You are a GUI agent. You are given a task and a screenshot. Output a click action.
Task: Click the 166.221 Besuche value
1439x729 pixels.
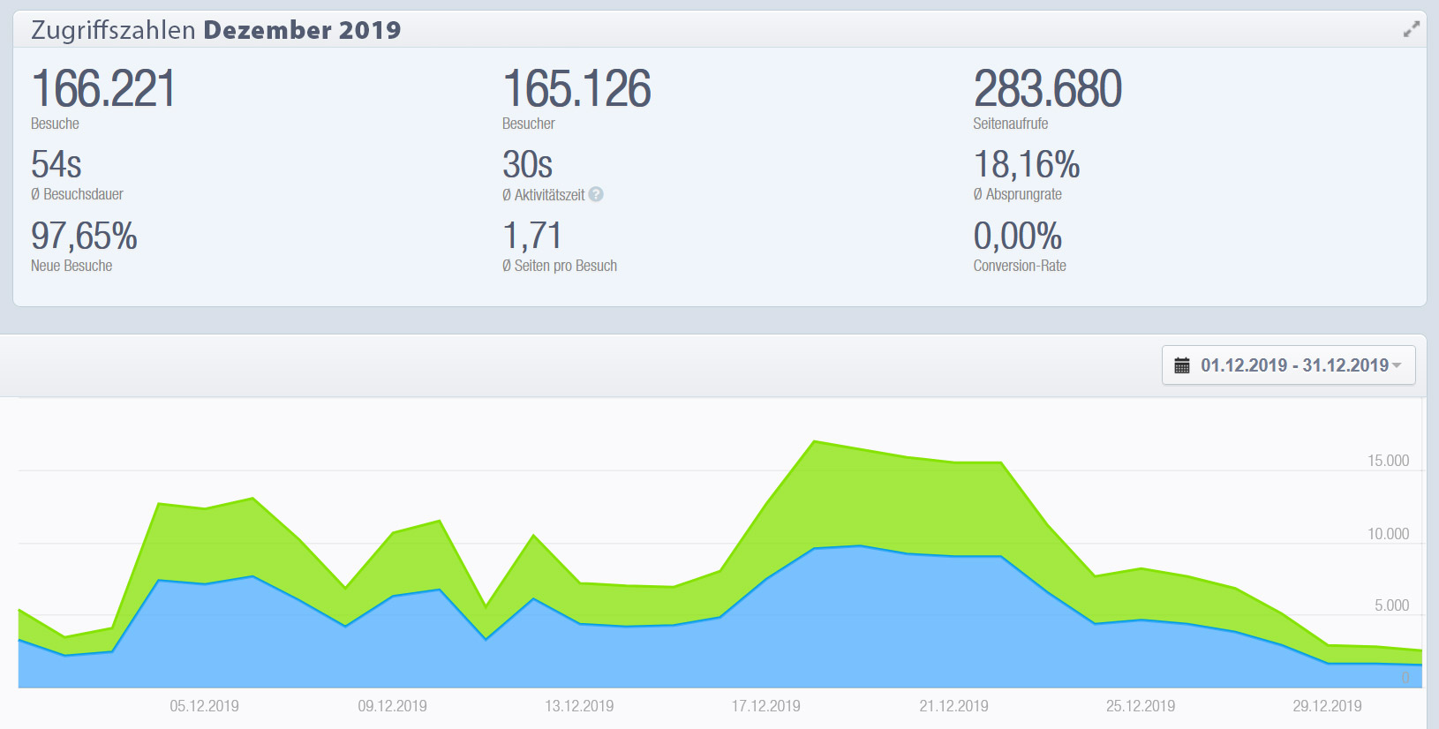pos(103,89)
